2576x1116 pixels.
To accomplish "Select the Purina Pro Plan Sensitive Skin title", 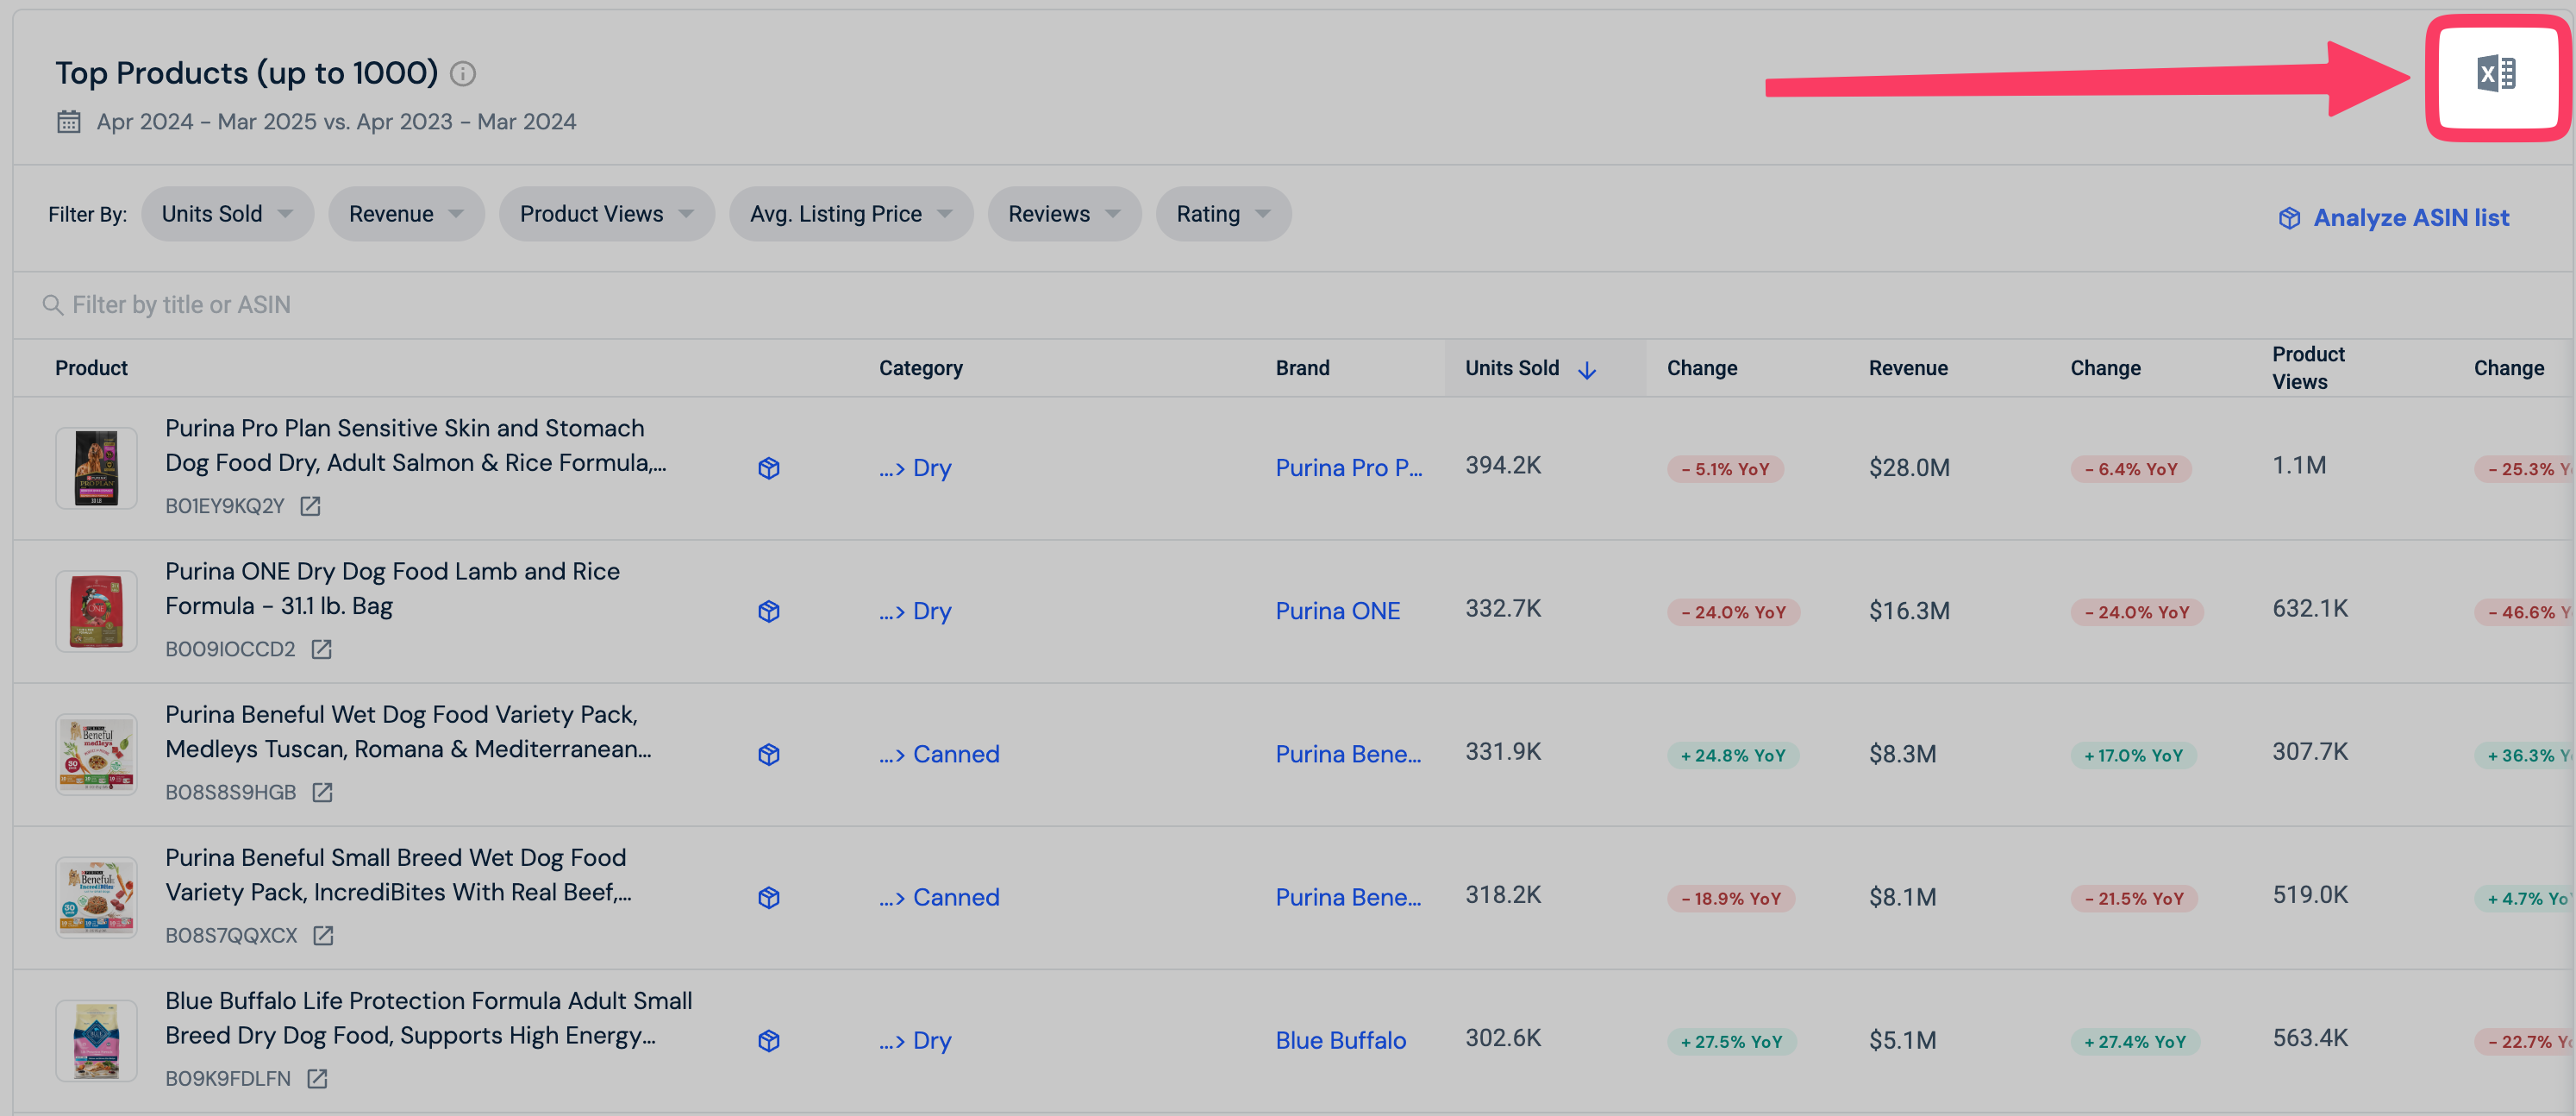I will [415, 445].
